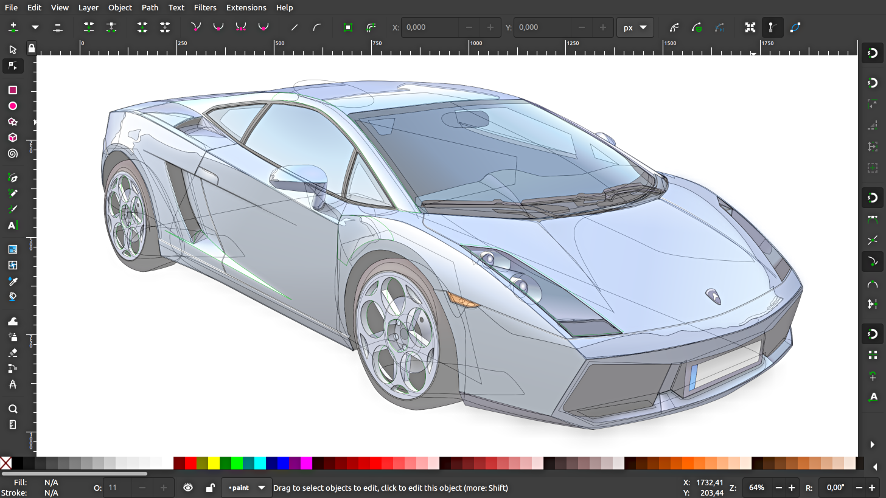Open the px units dropdown
The height and width of the screenshot is (498, 886).
[x=635, y=27]
